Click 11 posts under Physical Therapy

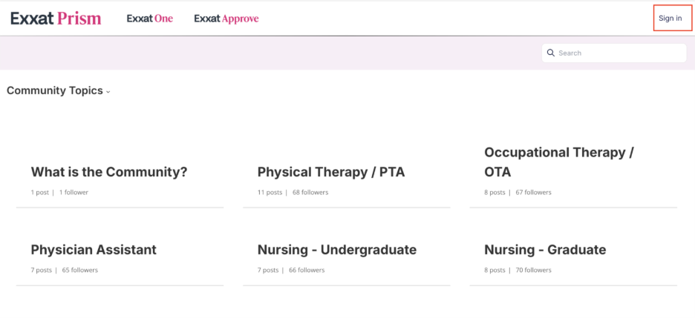click(270, 193)
